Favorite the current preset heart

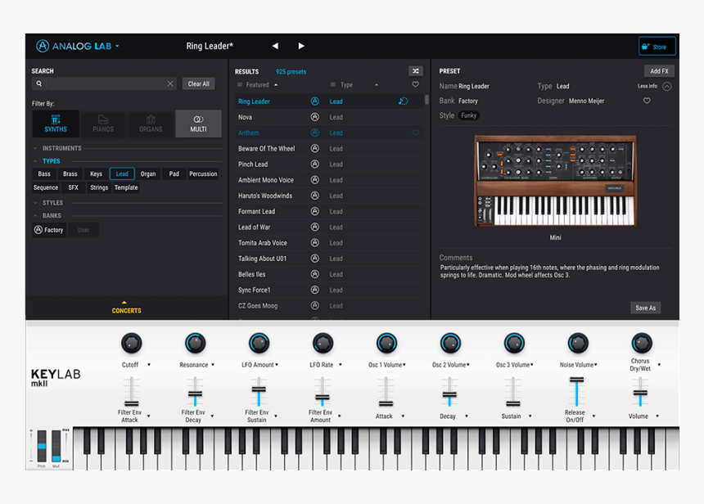pyautogui.click(x=647, y=101)
